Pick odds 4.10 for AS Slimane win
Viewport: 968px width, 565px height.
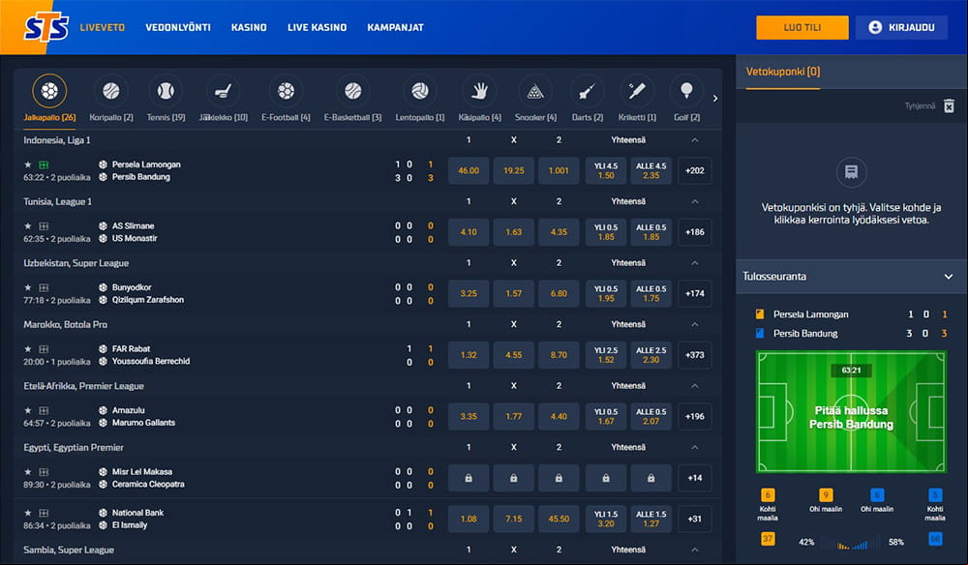469,232
